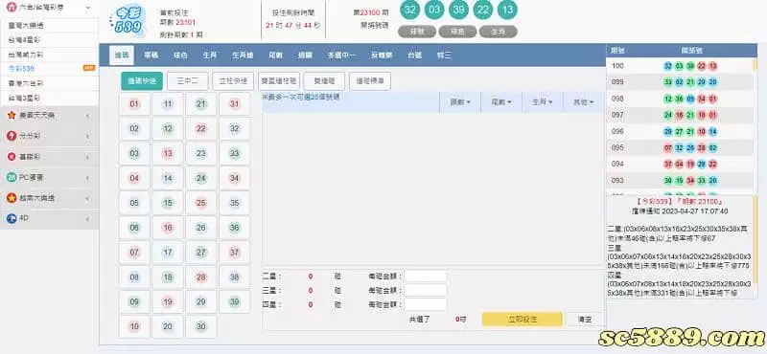
Task: Select number 36 on the pick grid
Action: [x=235, y=228]
